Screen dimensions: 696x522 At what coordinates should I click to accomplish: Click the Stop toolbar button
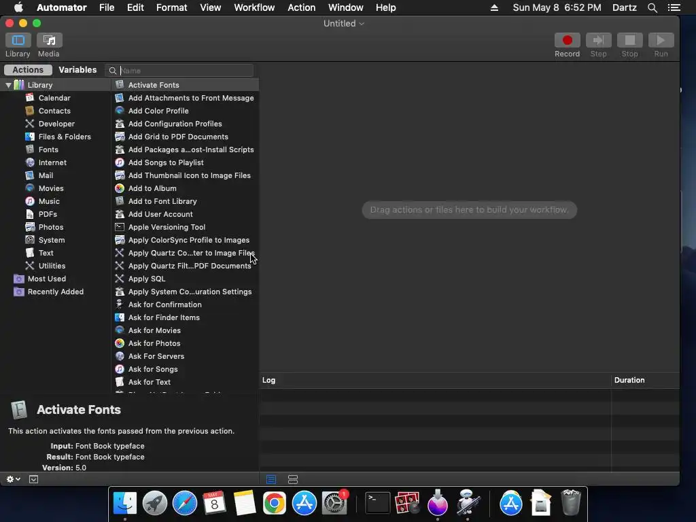click(629, 40)
